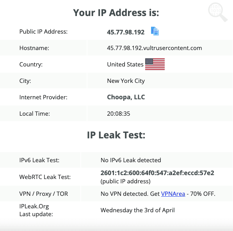Click the 'Wednesday the 3rd of April' date

[138, 210]
